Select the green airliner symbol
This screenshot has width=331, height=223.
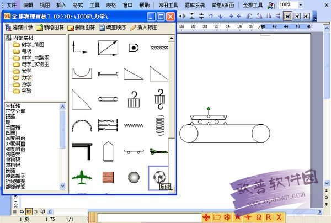click(x=82, y=177)
